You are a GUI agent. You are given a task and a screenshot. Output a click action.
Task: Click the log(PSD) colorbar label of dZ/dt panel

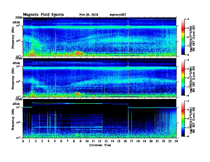[192, 120]
